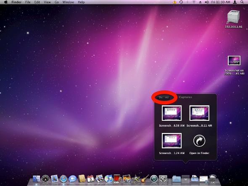Open the Help menu

coord(81,2)
